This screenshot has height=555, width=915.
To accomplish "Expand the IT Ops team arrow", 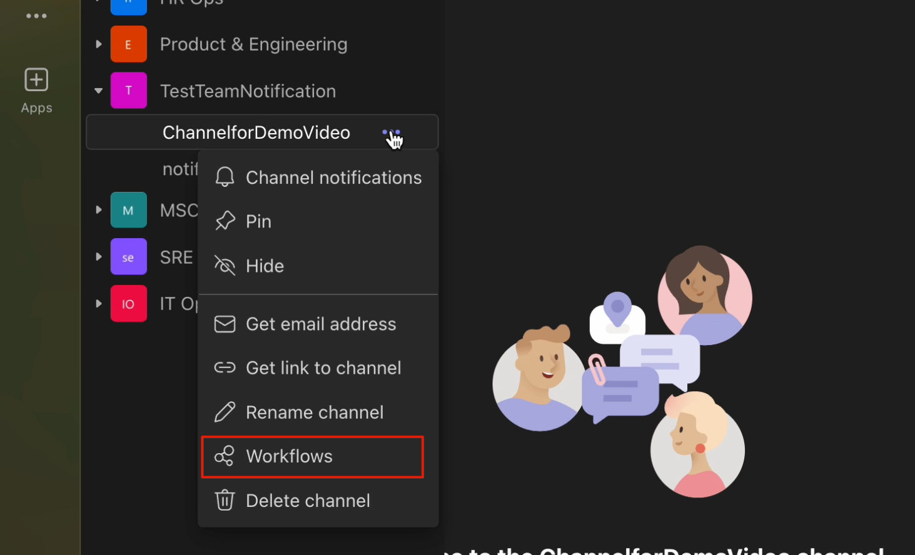I will 98,303.
